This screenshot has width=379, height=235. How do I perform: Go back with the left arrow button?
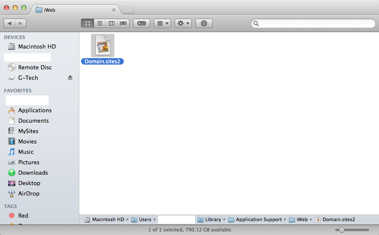click(10, 23)
